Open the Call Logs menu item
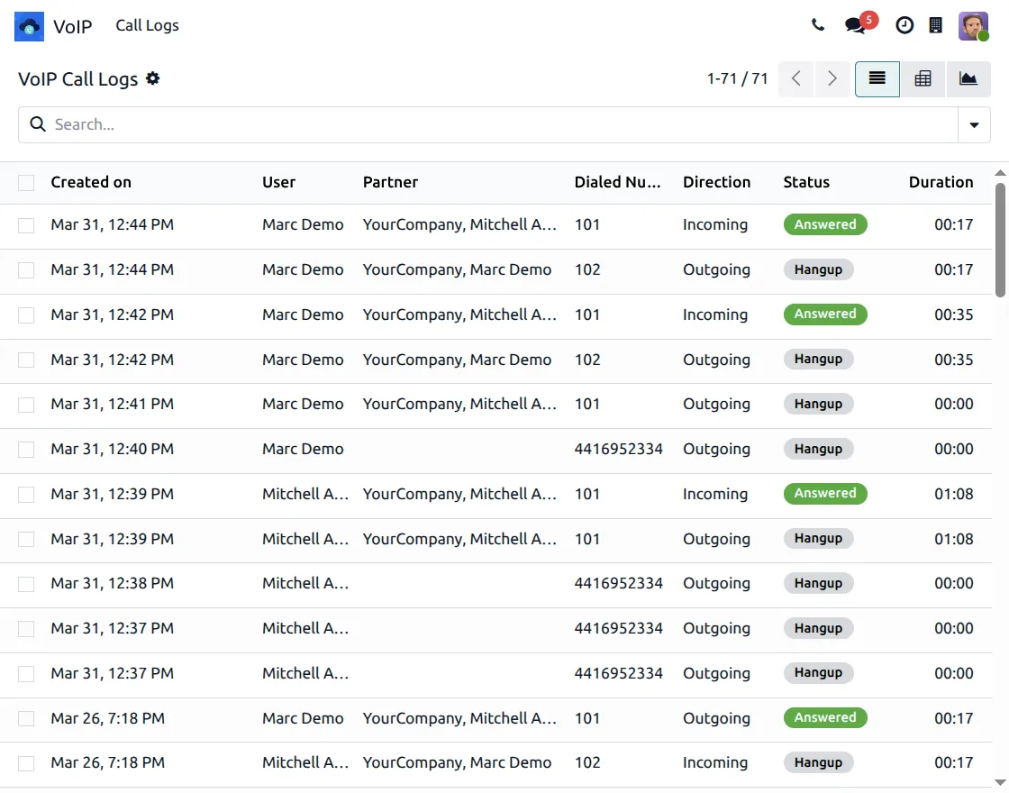 click(x=147, y=25)
